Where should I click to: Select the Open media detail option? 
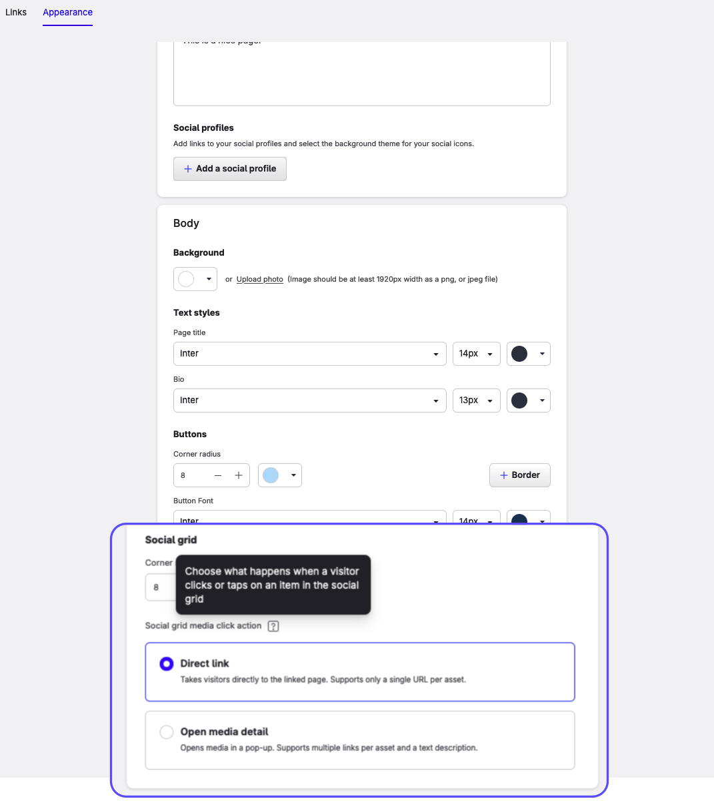coord(167,732)
